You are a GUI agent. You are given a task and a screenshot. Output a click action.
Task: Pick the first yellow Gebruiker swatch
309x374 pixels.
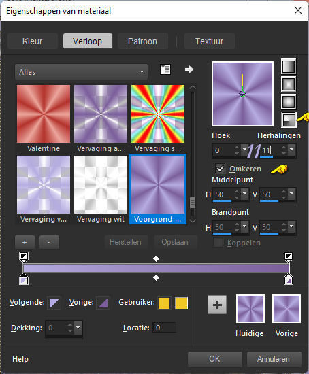[x=164, y=303]
